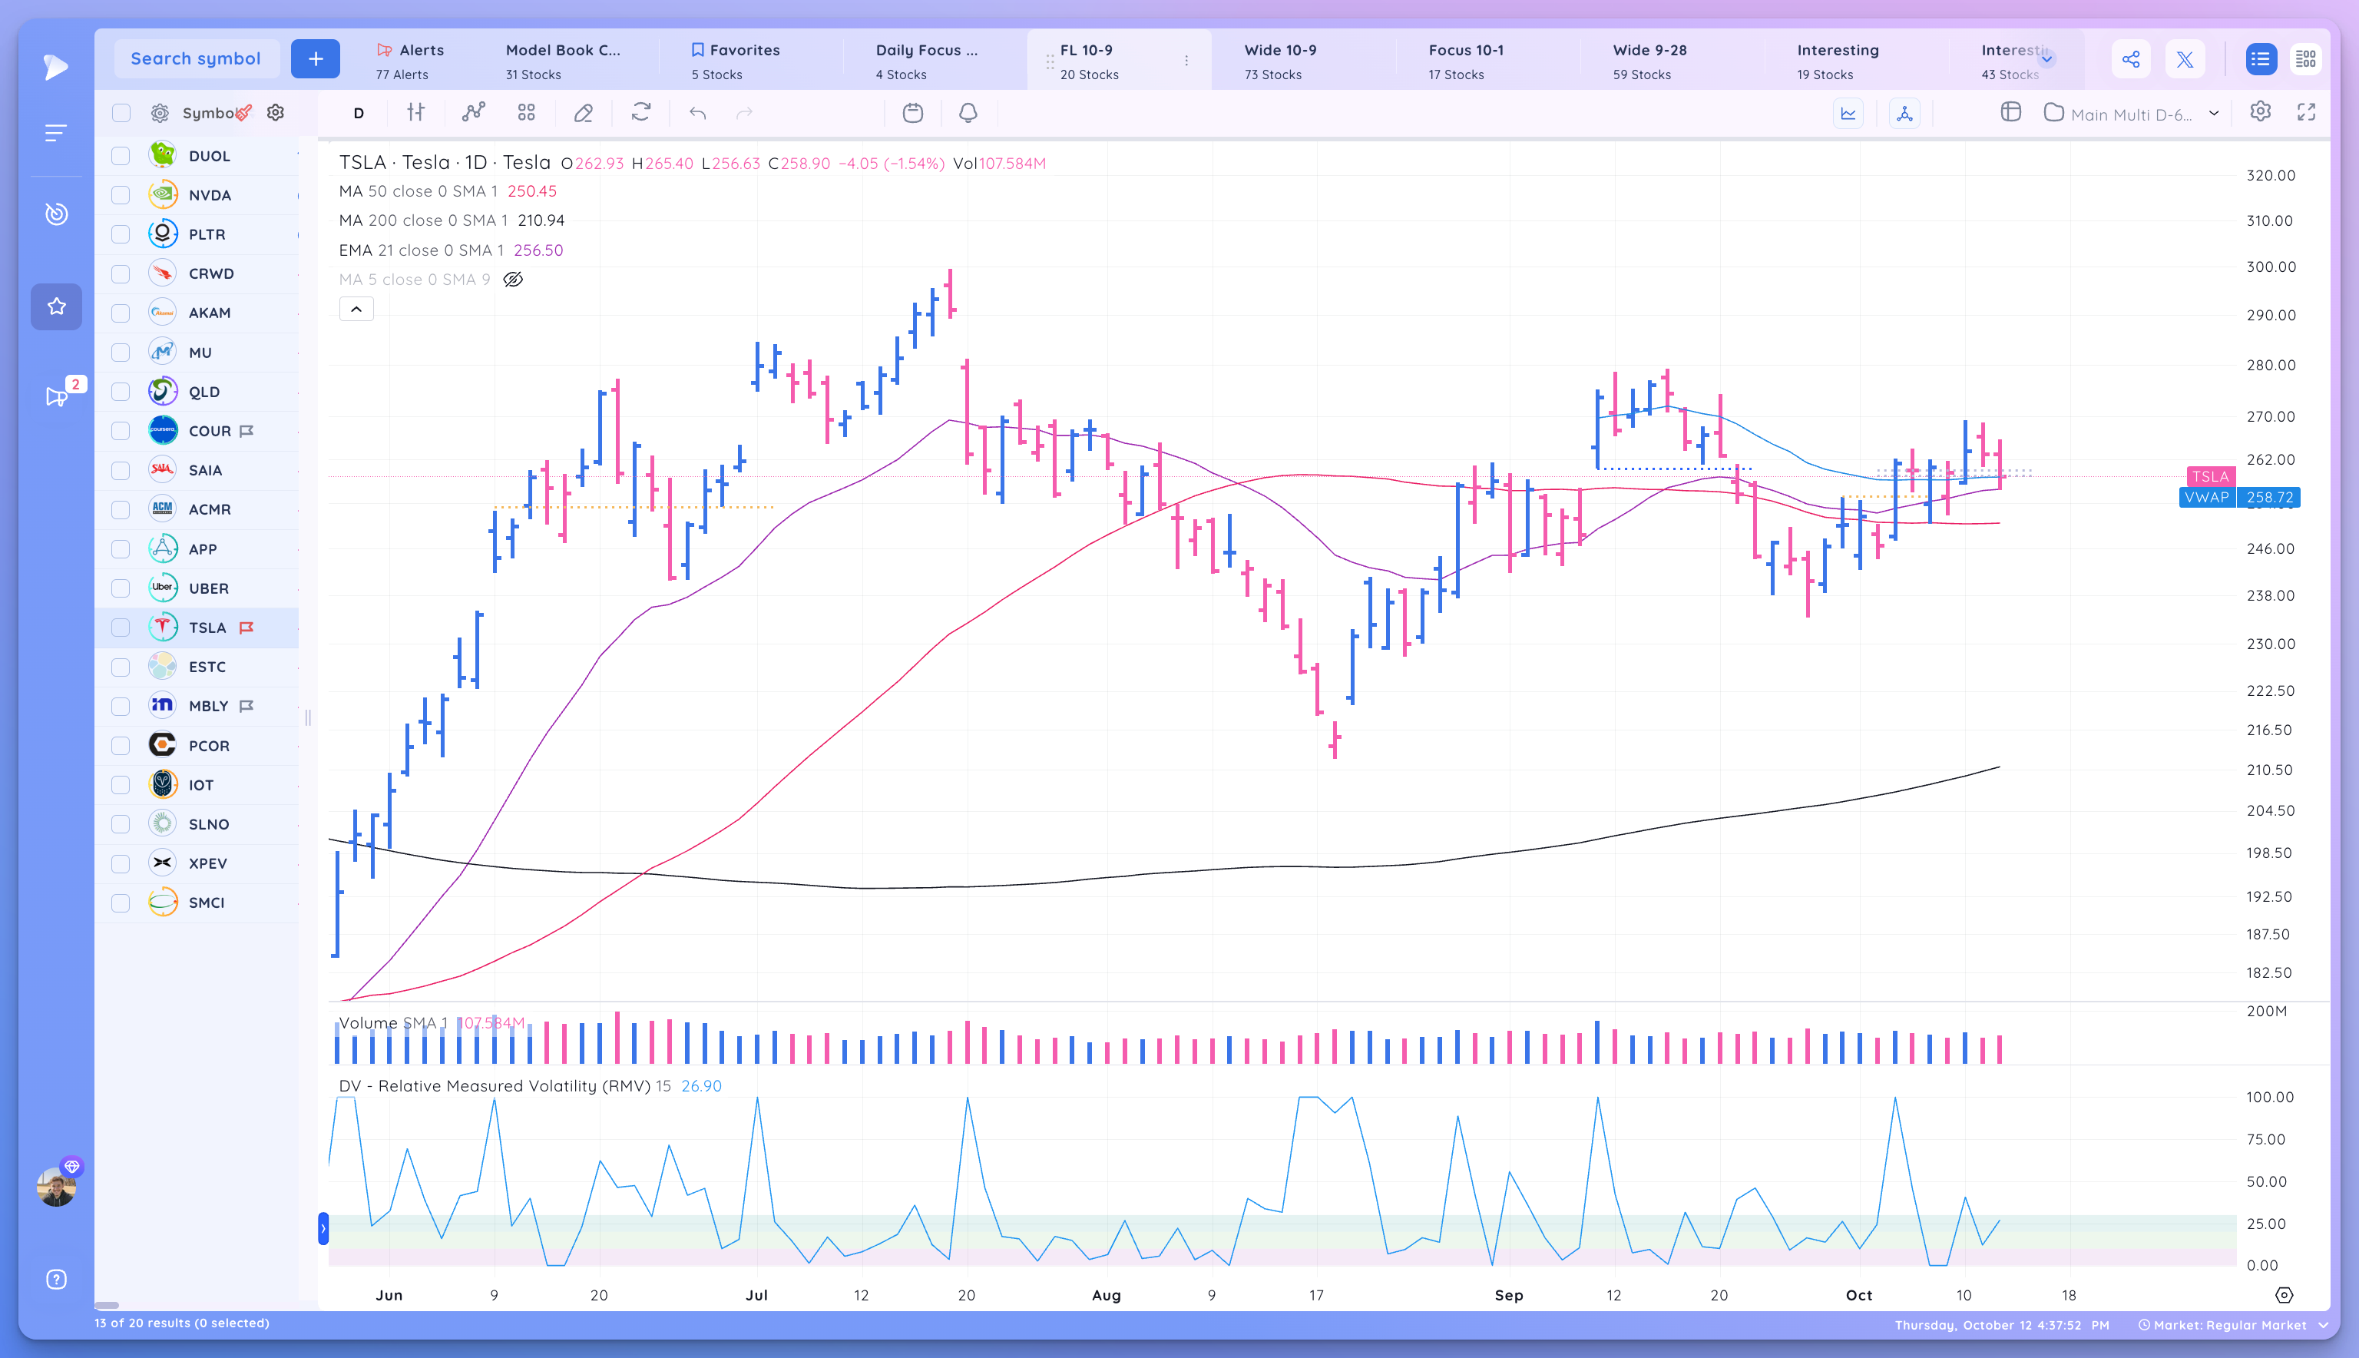Switch to multi-chart grid view icon
This screenshot has height=1358, width=2359.
click(x=2306, y=60)
